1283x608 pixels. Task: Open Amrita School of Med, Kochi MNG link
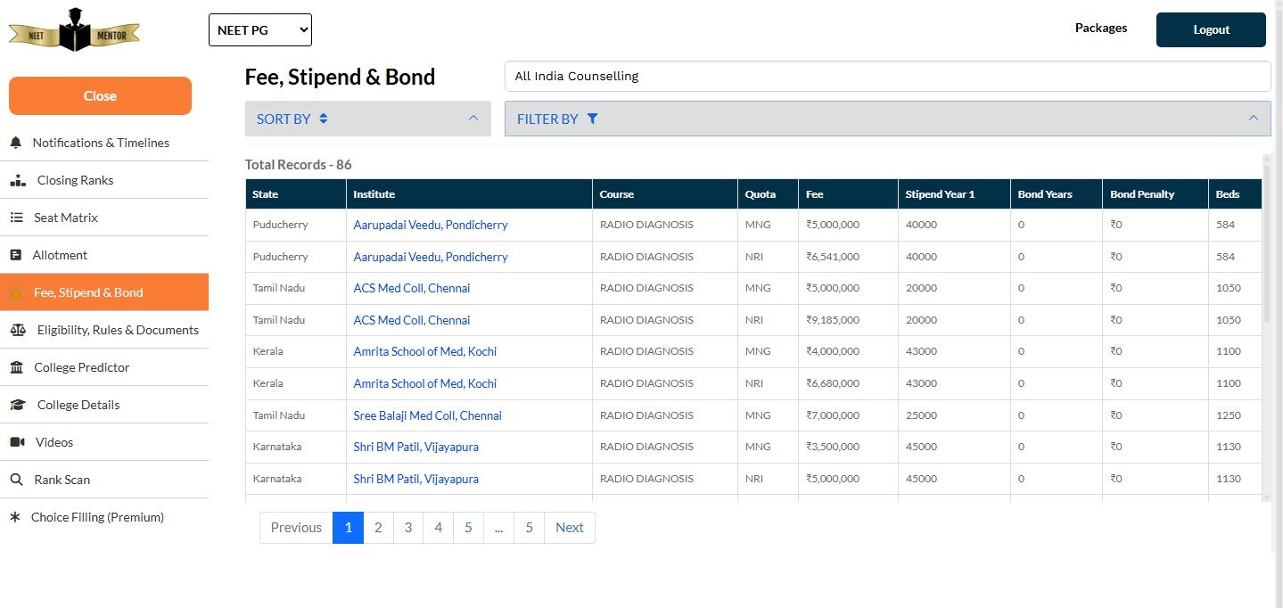click(424, 351)
